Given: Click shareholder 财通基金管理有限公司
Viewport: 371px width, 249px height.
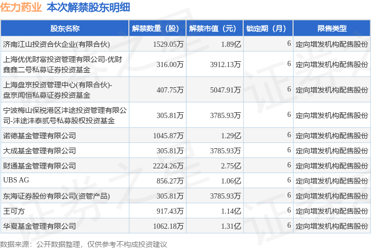Looking at the screenshot, I should coord(39,166).
